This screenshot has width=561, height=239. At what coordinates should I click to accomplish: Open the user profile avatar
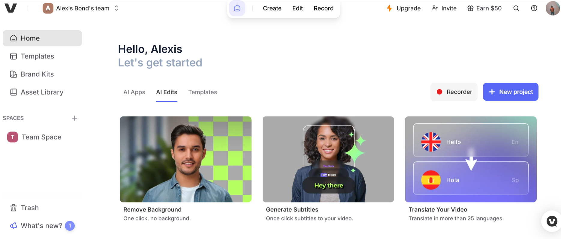(x=553, y=8)
